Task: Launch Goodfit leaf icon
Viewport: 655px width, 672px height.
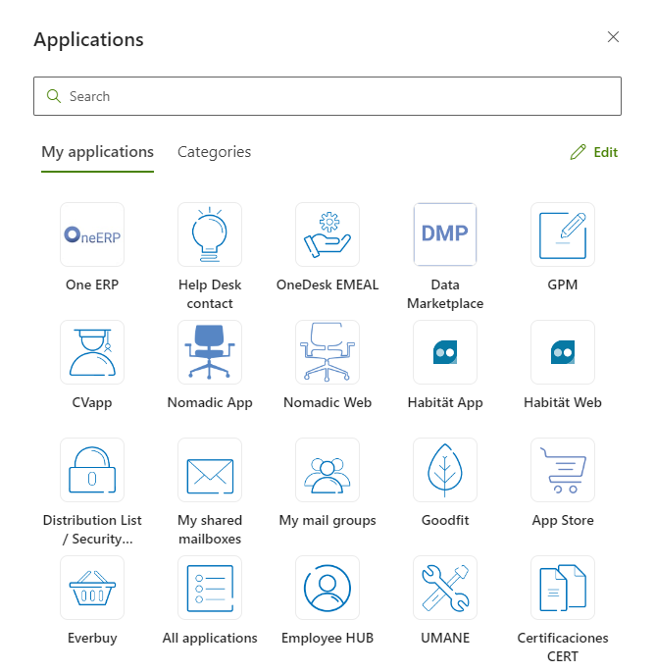Action: coord(445,470)
